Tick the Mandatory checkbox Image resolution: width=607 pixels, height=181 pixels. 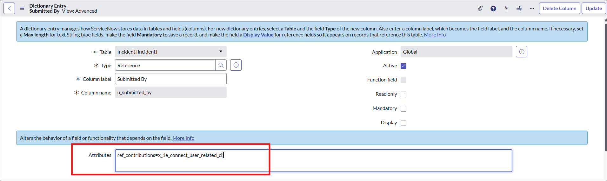tap(404, 109)
